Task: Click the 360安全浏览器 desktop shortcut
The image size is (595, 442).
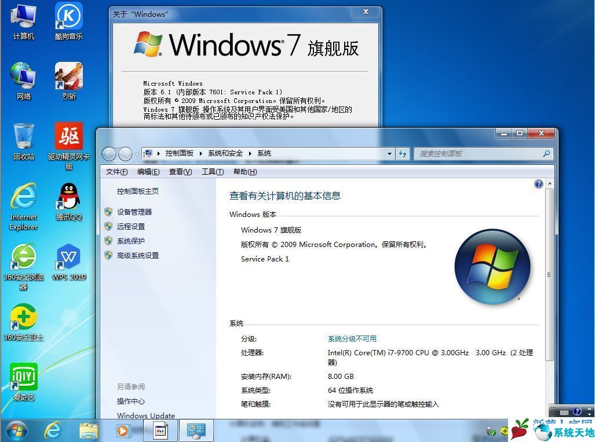Action: (24, 267)
